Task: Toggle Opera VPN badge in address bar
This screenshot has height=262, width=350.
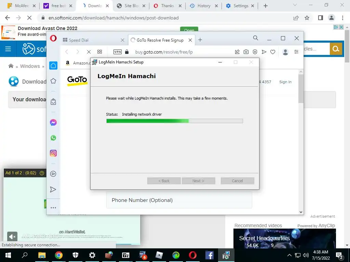Action: pos(118,52)
